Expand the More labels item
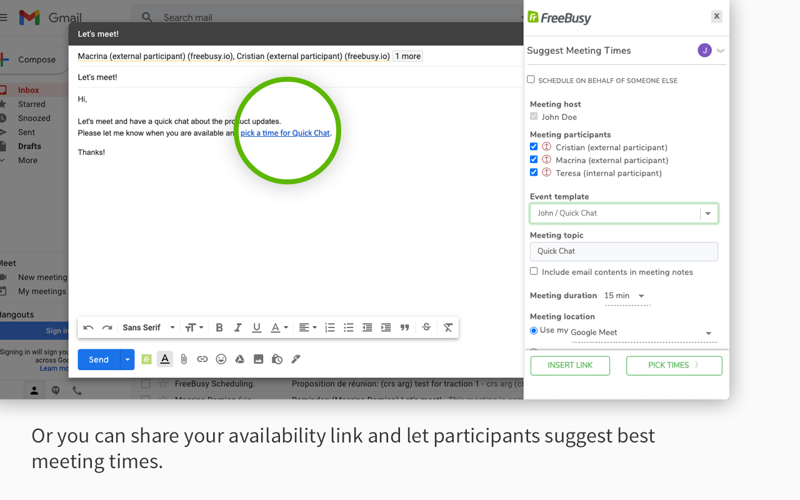The width and height of the screenshot is (800, 500). coord(27,161)
